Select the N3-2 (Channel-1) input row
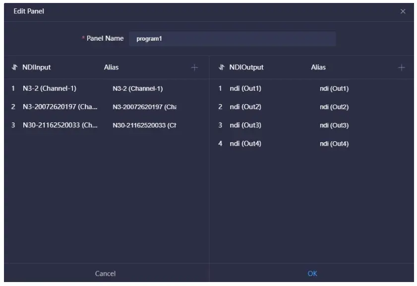This screenshot has width=417, height=286. coord(50,89)
